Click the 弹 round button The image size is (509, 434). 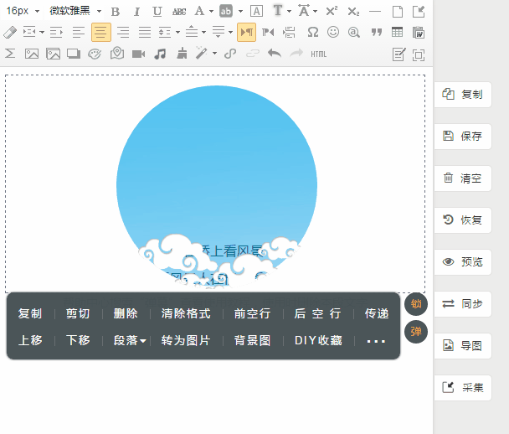pos(416,331)
